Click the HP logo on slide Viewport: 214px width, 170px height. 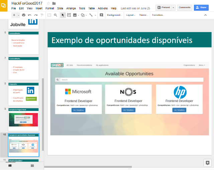[x=180, y=92]
